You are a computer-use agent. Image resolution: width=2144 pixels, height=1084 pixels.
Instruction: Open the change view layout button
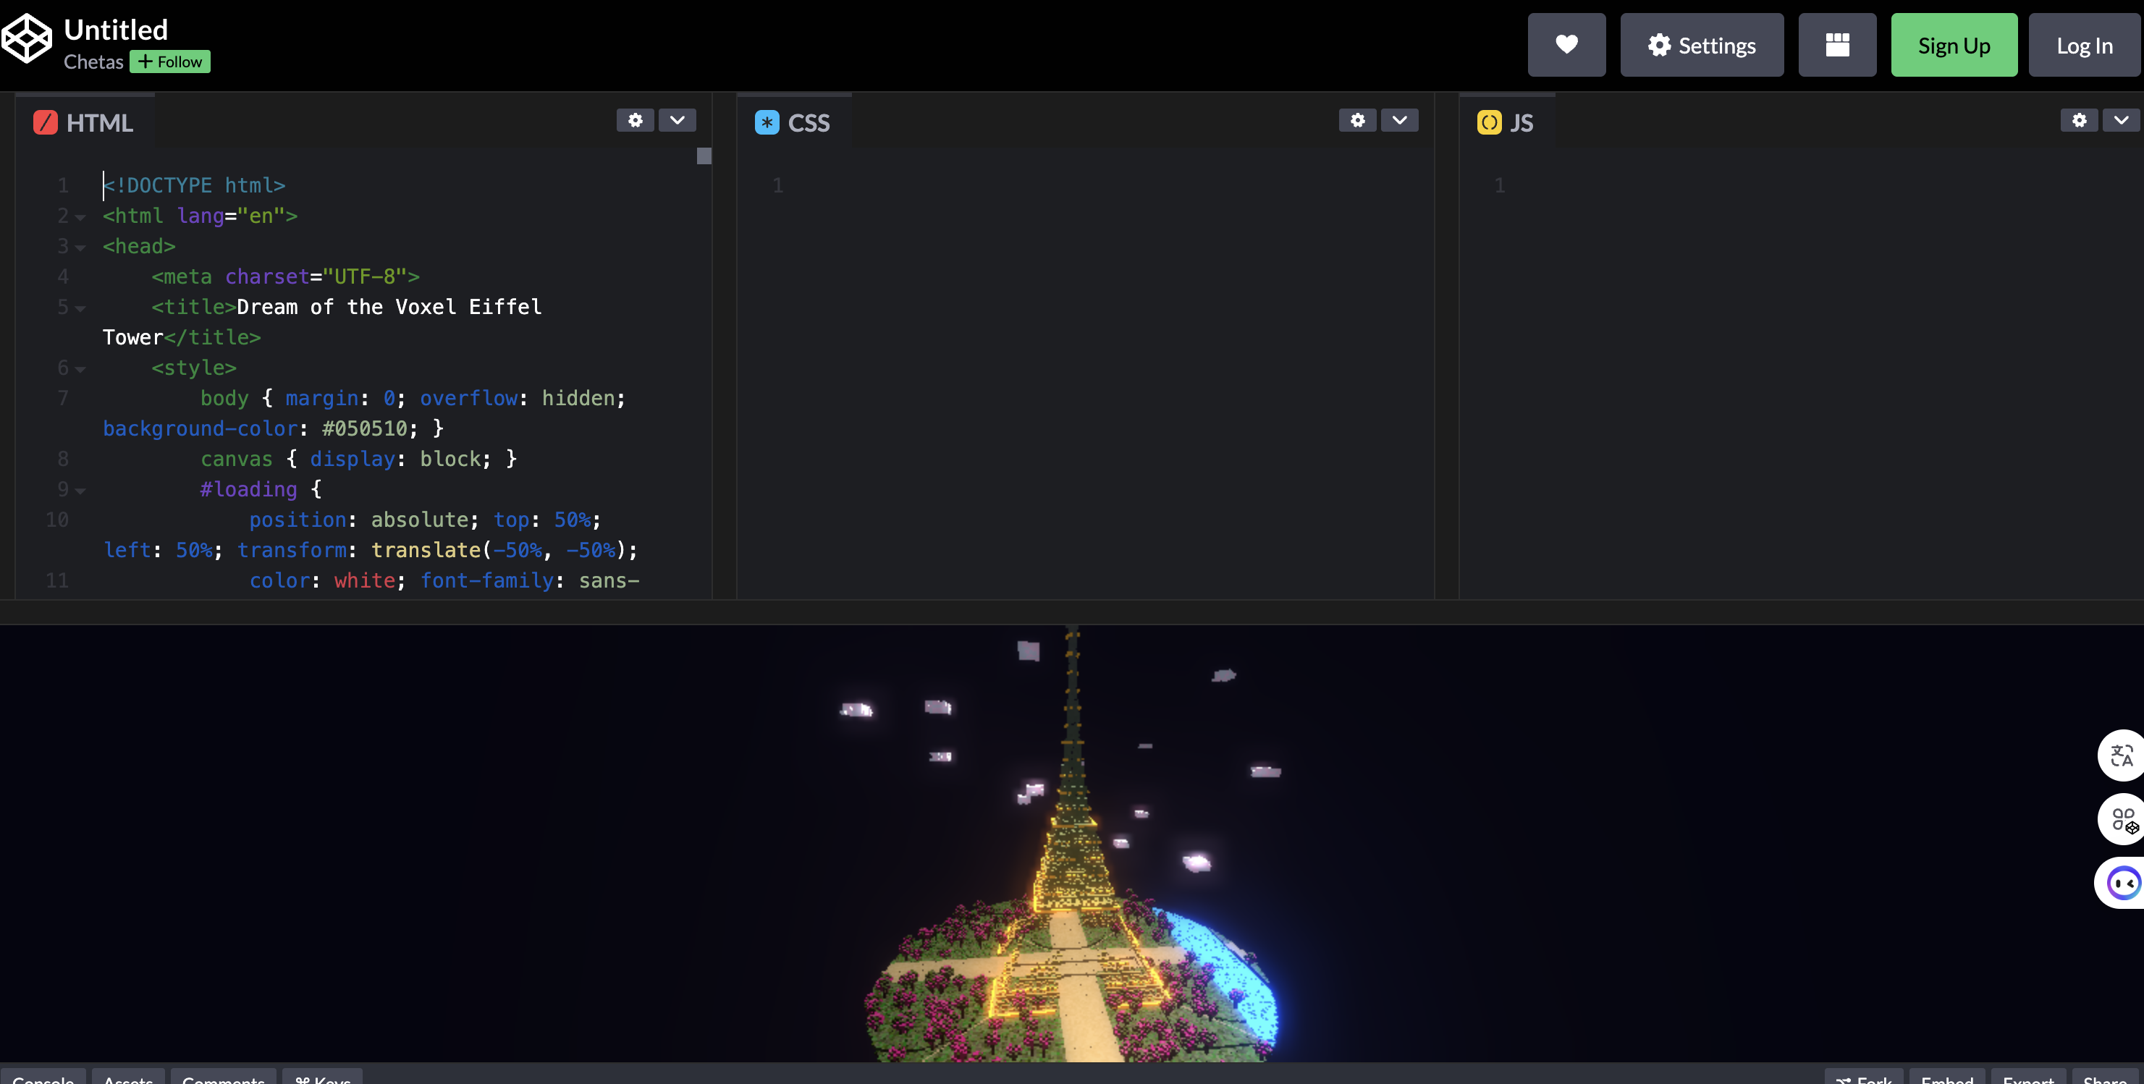click(x=1837, y=45)
